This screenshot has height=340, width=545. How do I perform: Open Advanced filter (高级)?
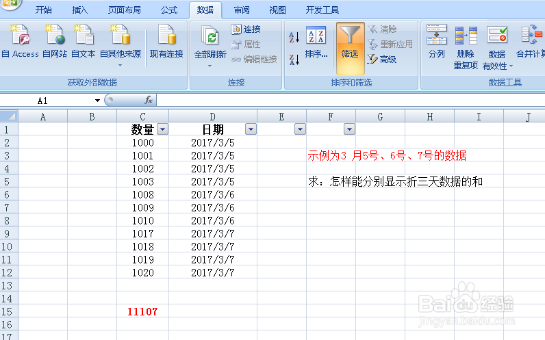click(382, 60)
